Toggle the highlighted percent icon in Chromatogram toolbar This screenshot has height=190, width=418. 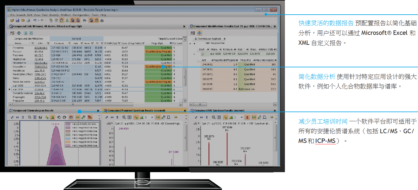coord(89,117)
